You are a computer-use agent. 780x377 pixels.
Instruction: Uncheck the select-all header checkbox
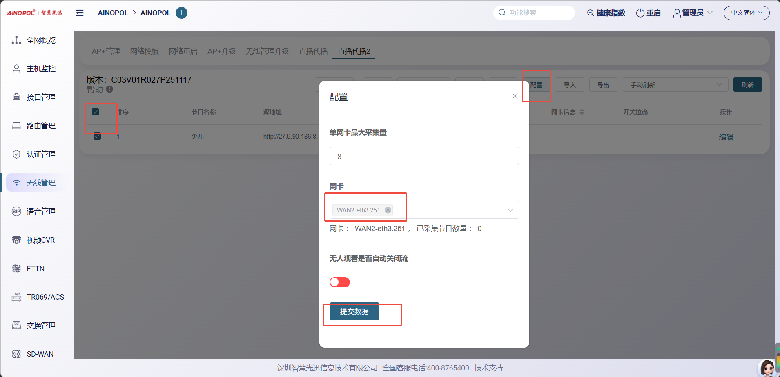[x=96, y=112]
